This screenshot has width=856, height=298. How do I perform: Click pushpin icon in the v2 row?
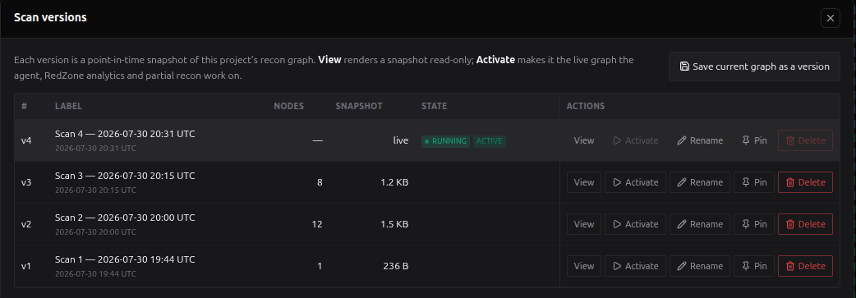click(x=746, y=224)
